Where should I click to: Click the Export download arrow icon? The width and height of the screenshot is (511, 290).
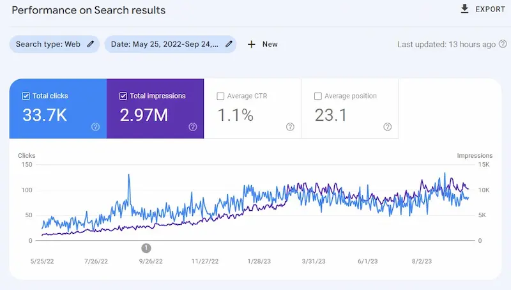[x=464, y=9]
